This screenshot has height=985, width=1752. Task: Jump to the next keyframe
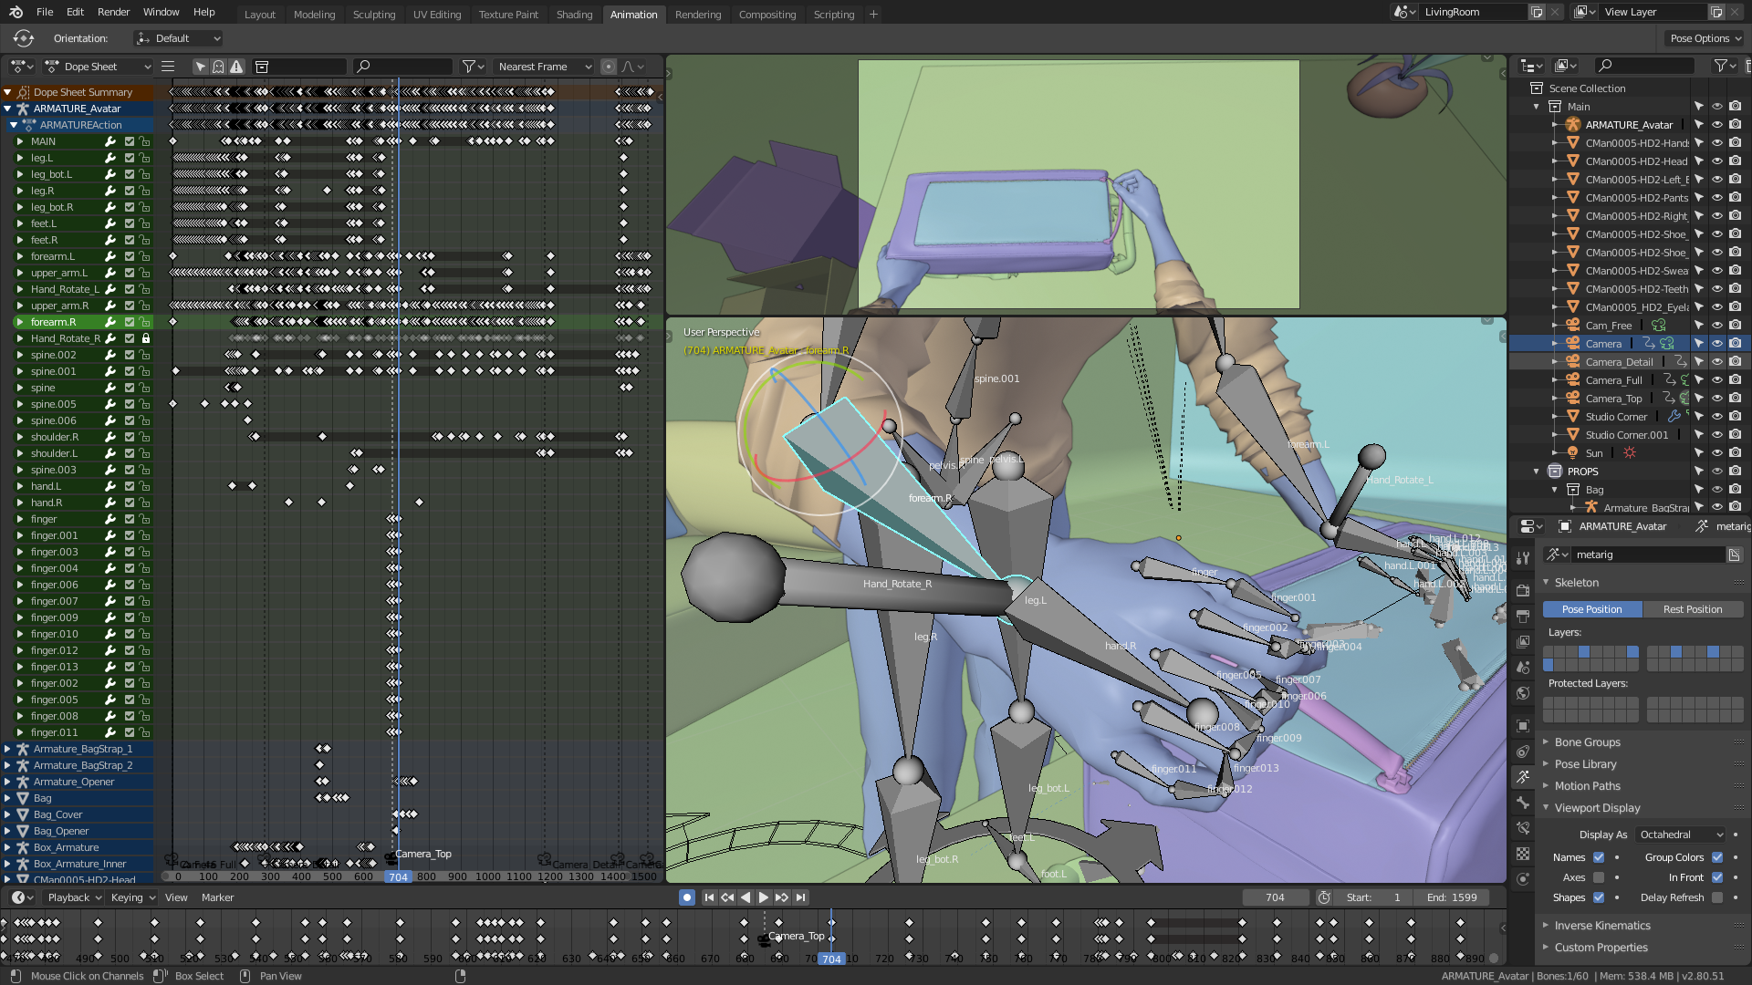click(x=782, y=897)
